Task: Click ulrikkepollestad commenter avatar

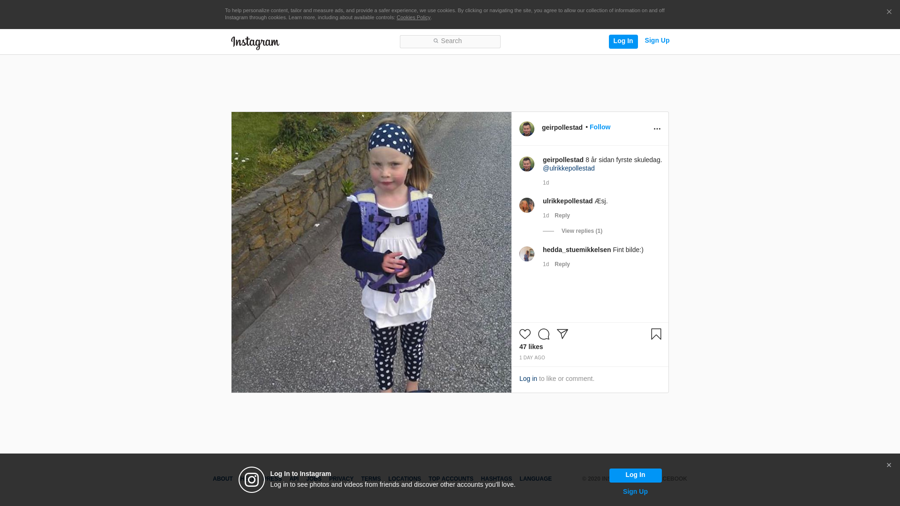Action: click(527, 205)
